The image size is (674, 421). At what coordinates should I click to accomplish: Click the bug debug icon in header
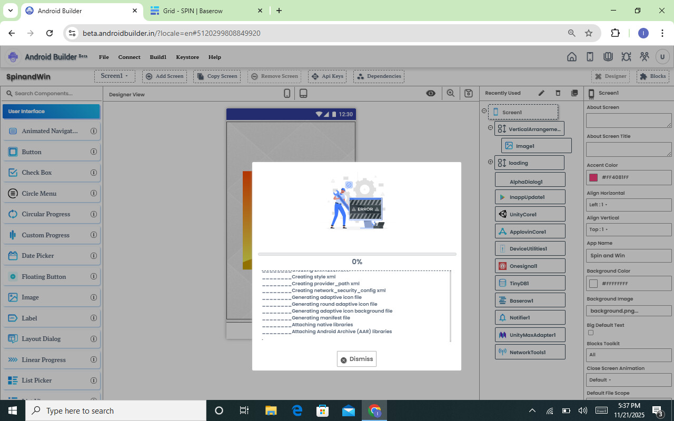click(x=626, y=57)
